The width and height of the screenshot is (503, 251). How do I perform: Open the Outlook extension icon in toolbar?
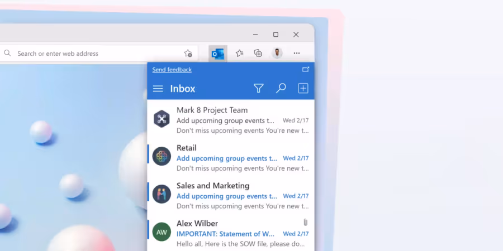(x=218, y=54)
